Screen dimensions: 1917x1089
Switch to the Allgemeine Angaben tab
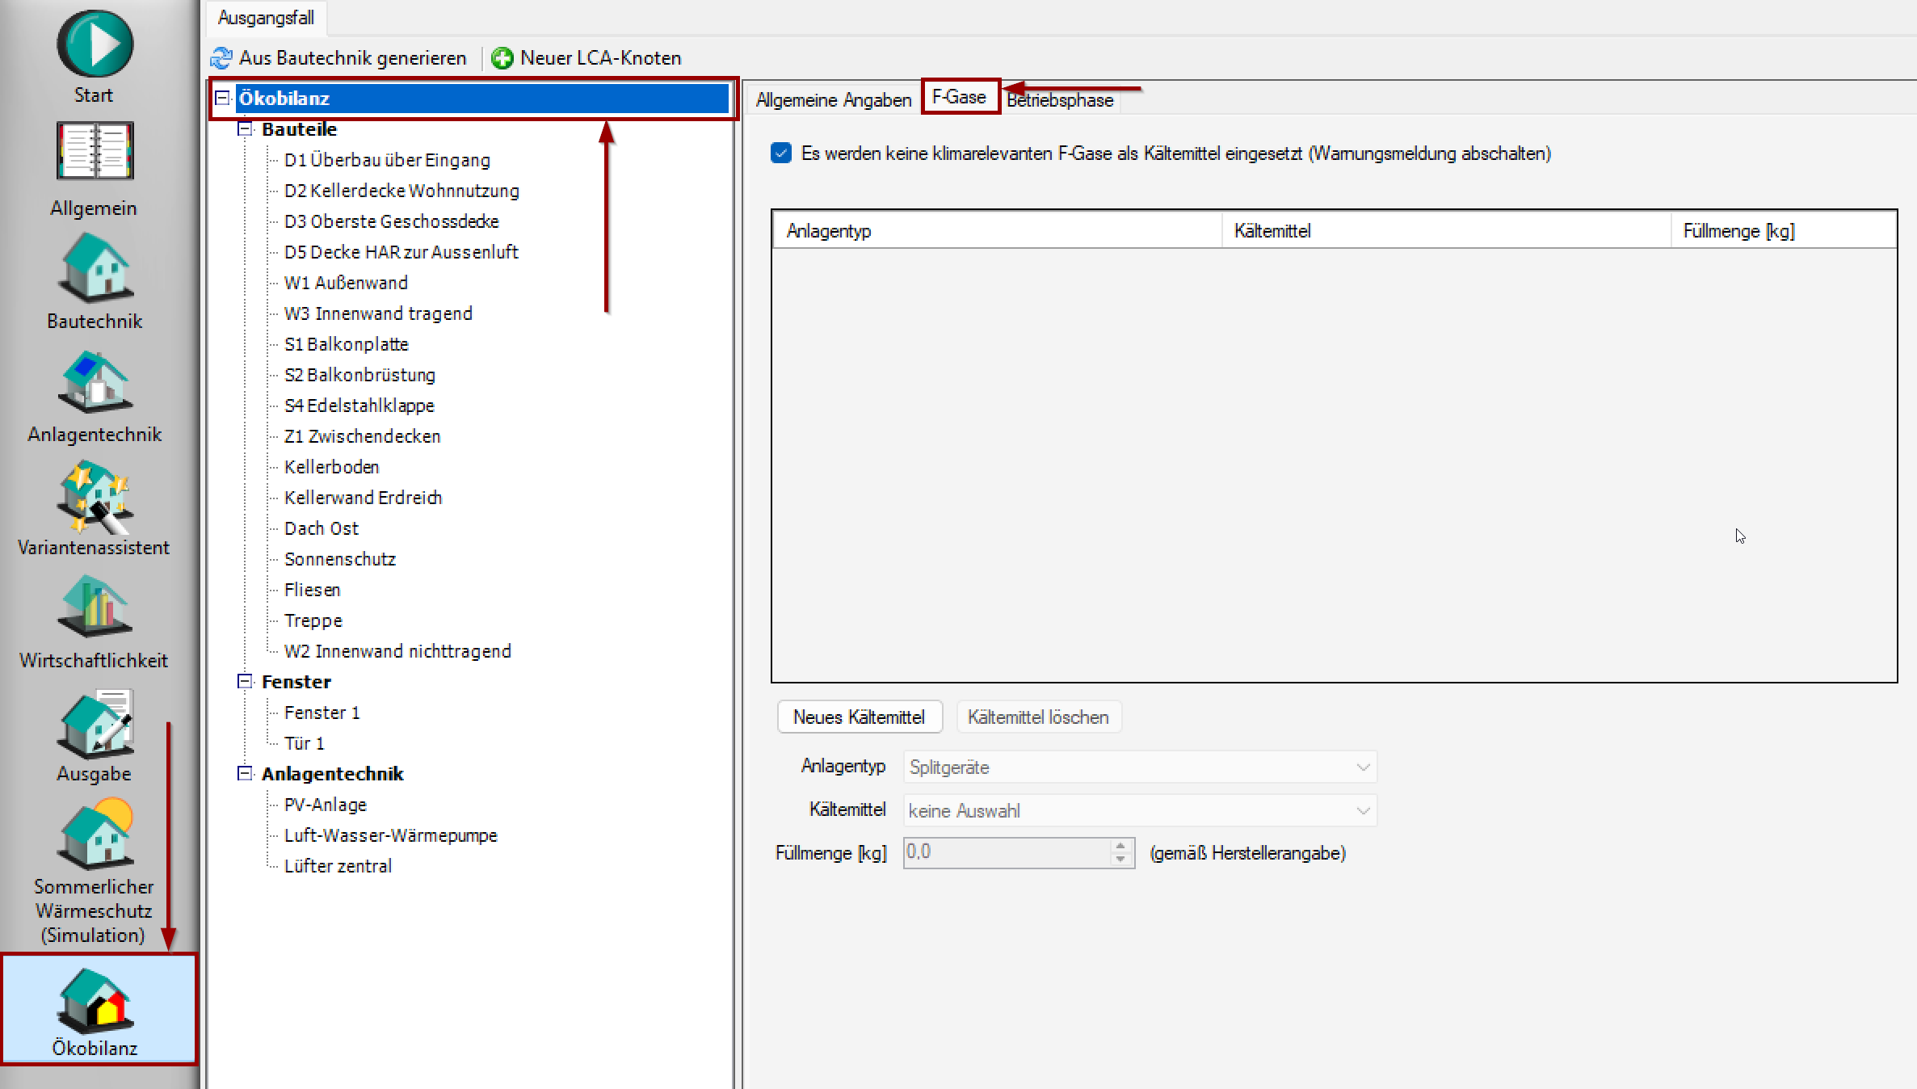[x=833, y=100]
